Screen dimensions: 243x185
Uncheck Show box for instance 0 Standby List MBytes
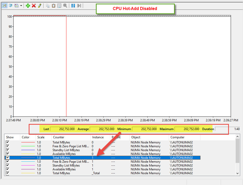click(x=7, y=150)
